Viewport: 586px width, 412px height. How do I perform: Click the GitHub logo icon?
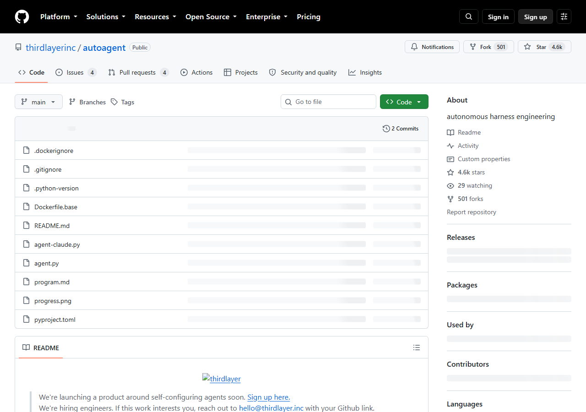pos(22,17)
